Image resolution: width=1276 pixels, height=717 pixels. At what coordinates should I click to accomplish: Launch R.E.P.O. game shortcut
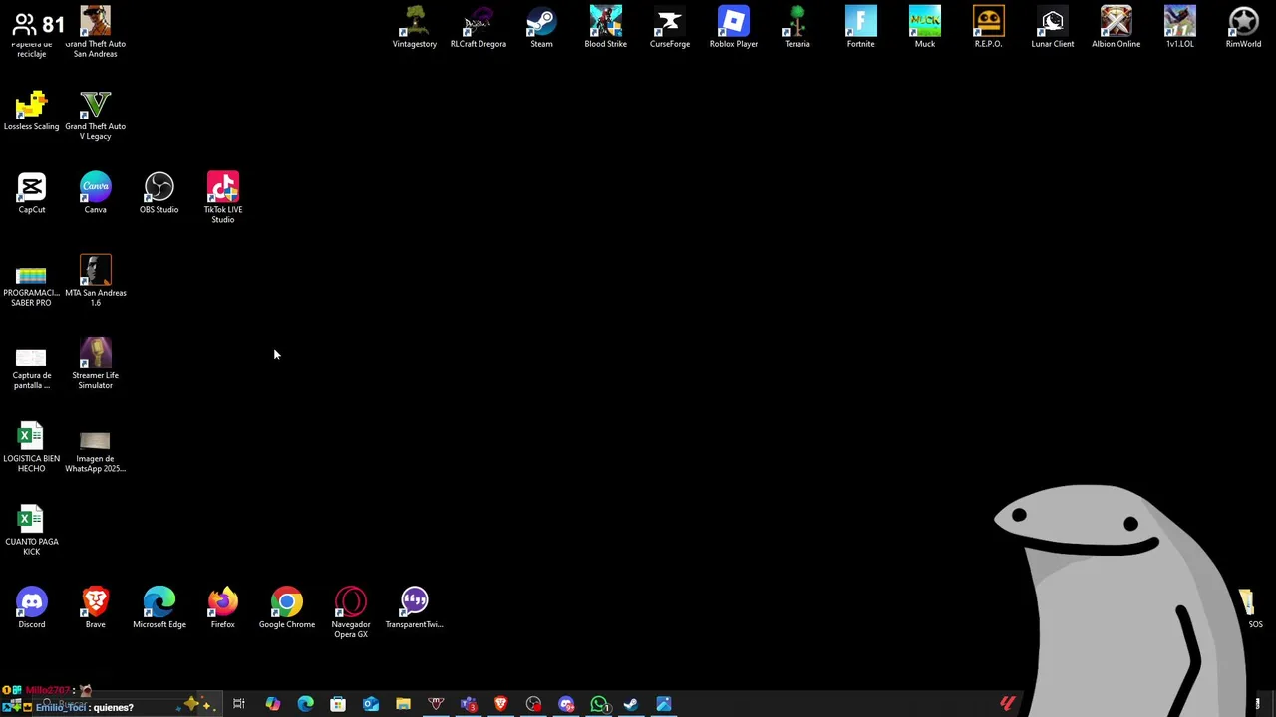pos(988,27)
